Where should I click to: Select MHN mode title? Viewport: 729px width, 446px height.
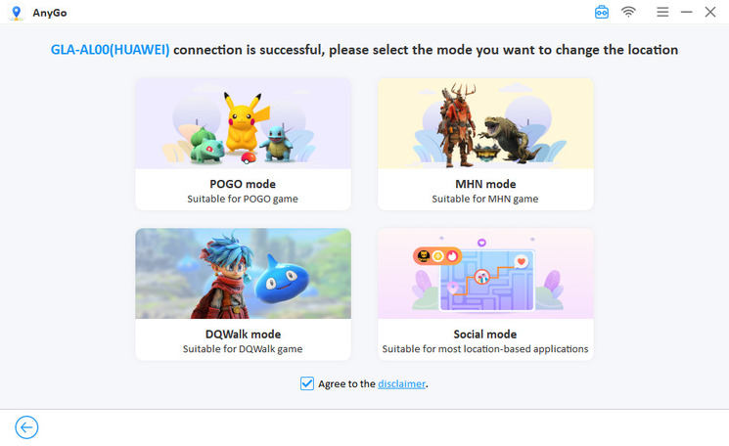(x=485, y=184)
